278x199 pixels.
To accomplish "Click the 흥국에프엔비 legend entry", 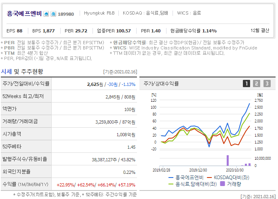I will tap(186, 178).
